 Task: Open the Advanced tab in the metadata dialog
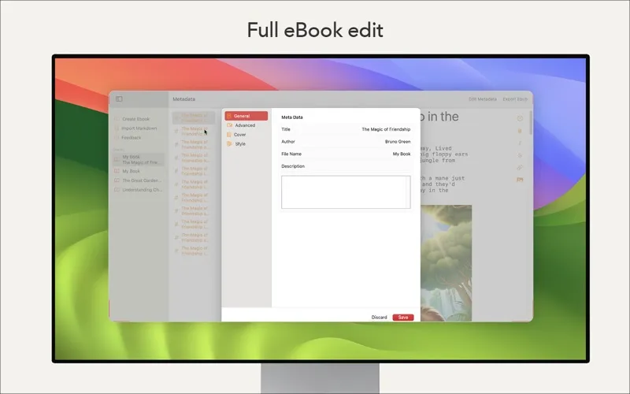click(x=246, y=125)
